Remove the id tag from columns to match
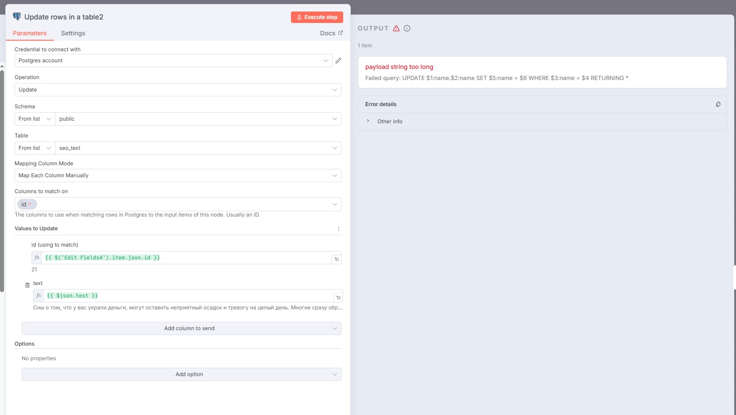 click(30, 204)
